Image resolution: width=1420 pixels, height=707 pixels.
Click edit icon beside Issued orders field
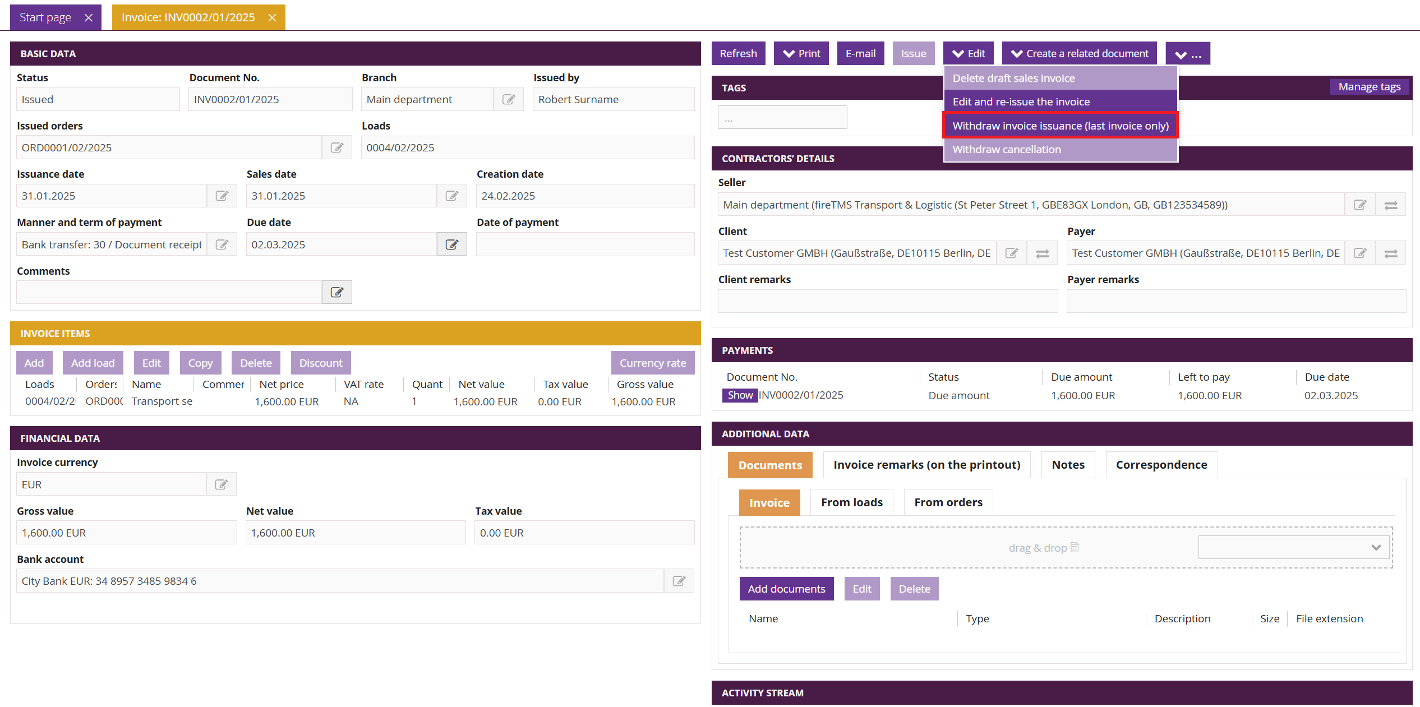click(x=336, y=147)
